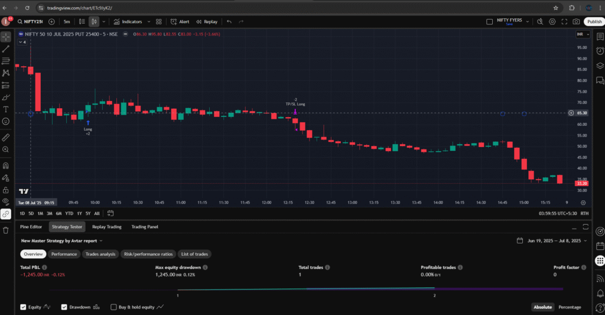Expand the chart type dropdown arrow

[x=103, y=22]
